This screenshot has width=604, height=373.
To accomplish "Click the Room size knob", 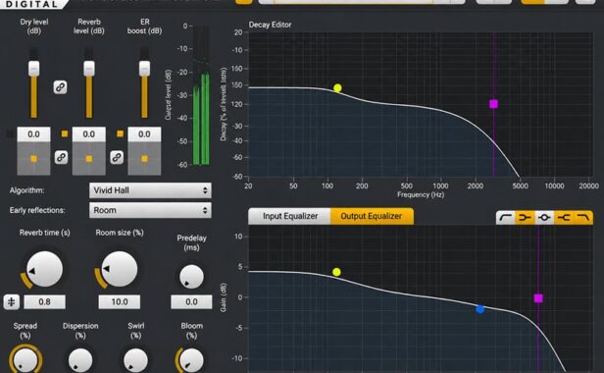I will [120, 269].
